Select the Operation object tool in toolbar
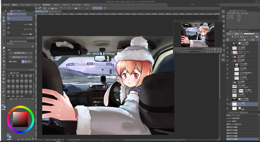Image resolution: width=260 pixels, height=142 pixels. point(4,21)
